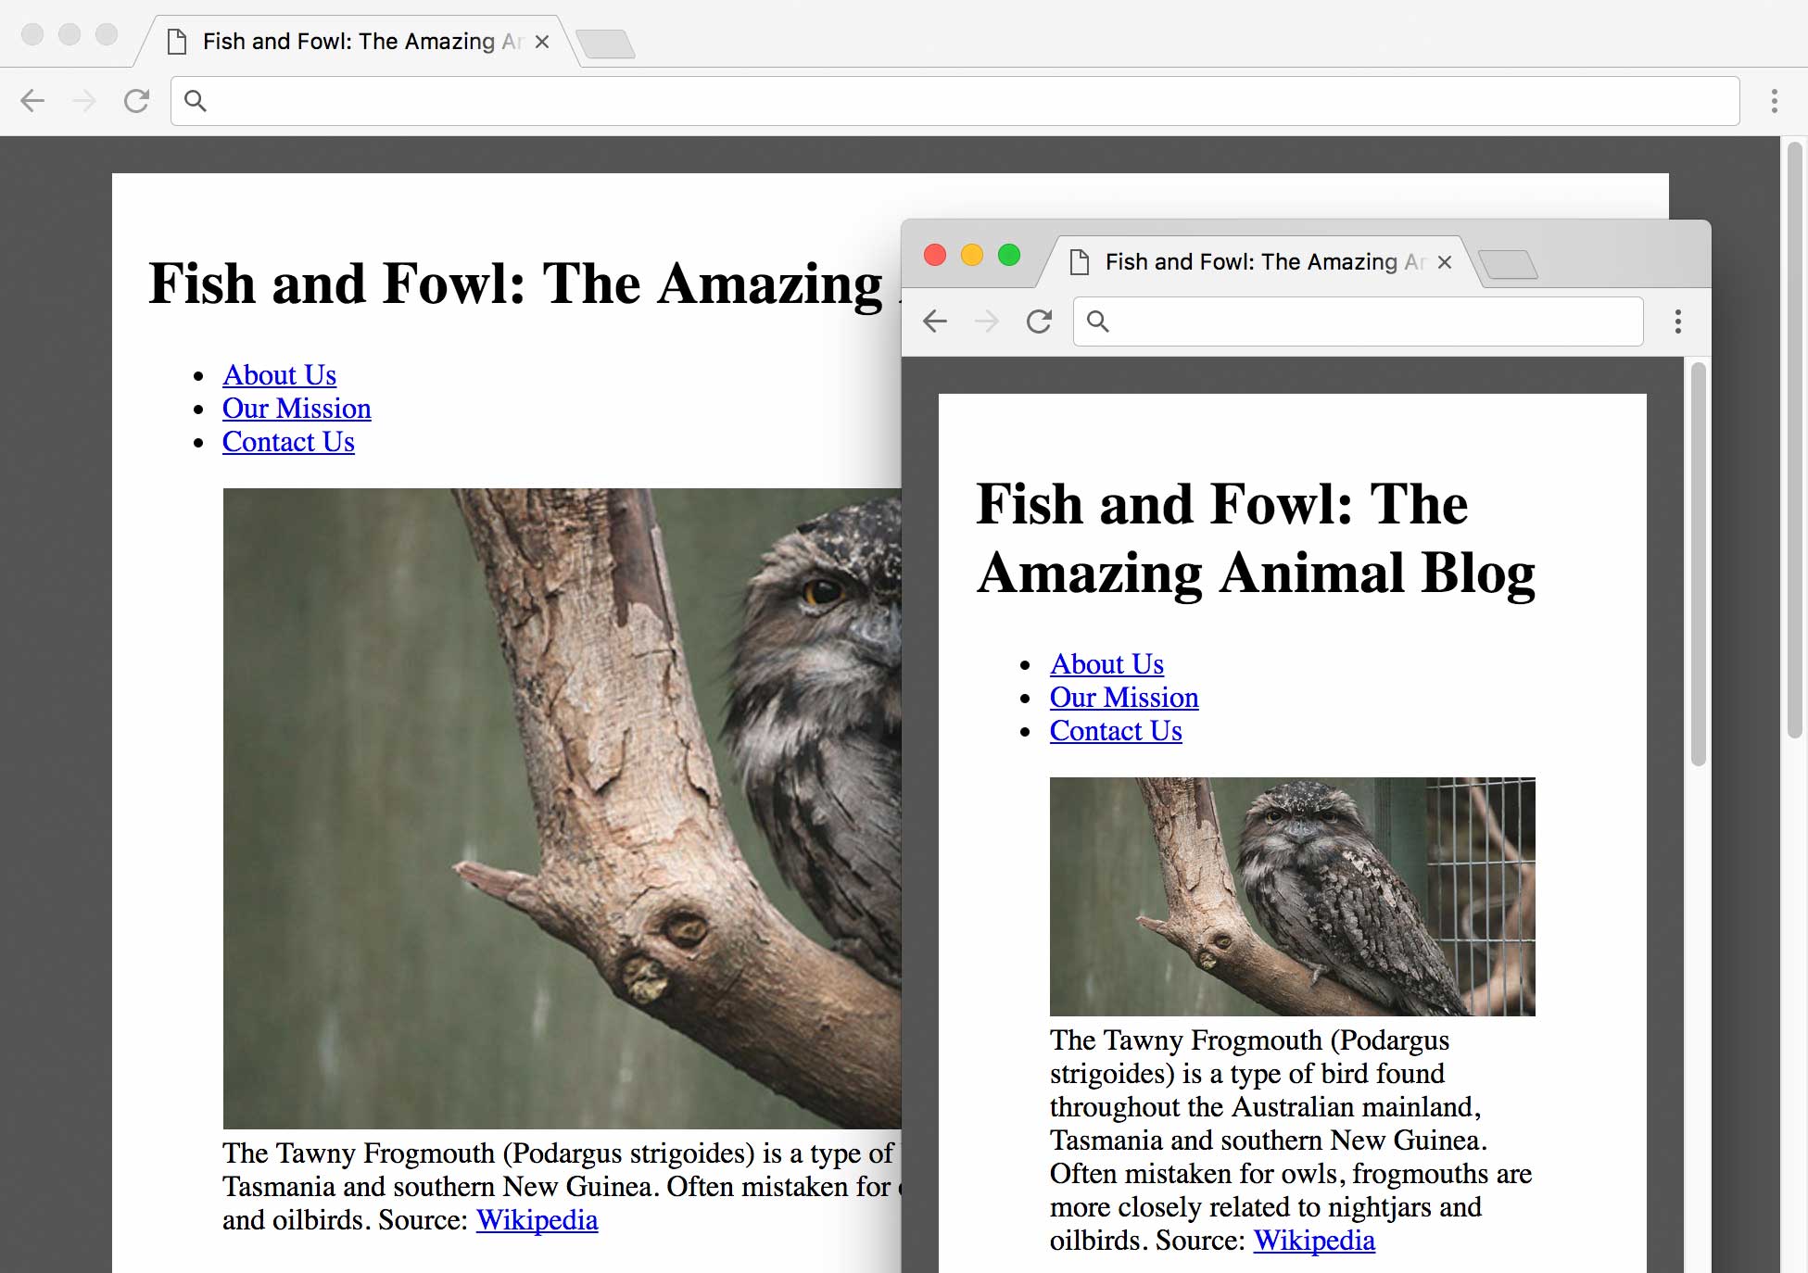This screenshot has height=1273, width=1808.
Task: Open the three-dot menu in the front window
Action: pos(1676,321)
